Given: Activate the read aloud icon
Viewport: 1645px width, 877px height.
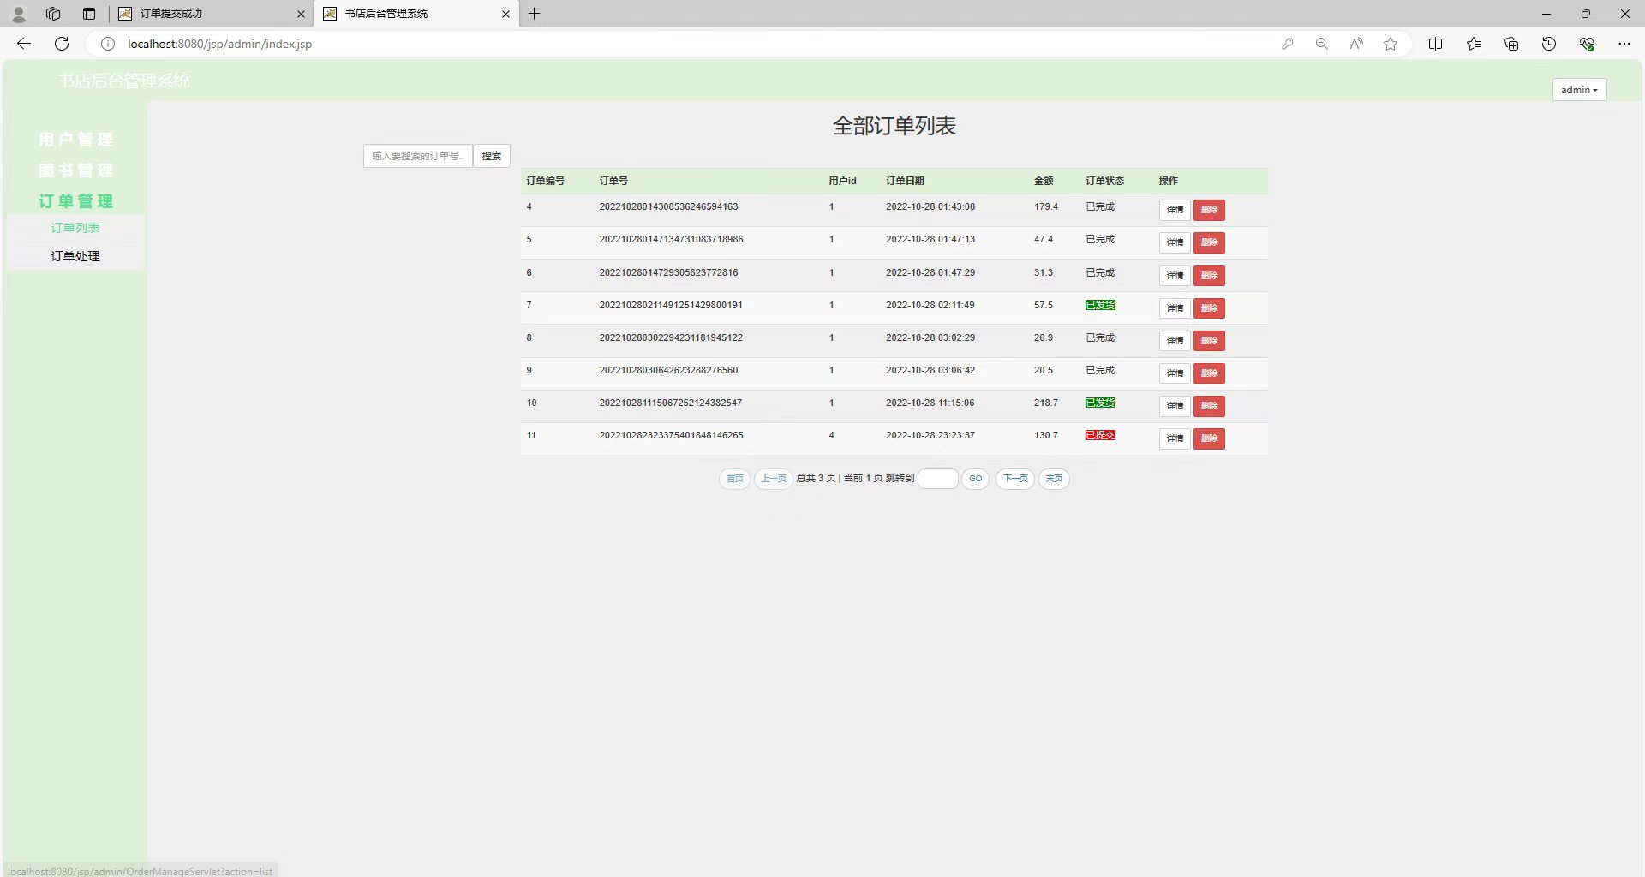Looking at the screenshot, I should coord(1356,44).
